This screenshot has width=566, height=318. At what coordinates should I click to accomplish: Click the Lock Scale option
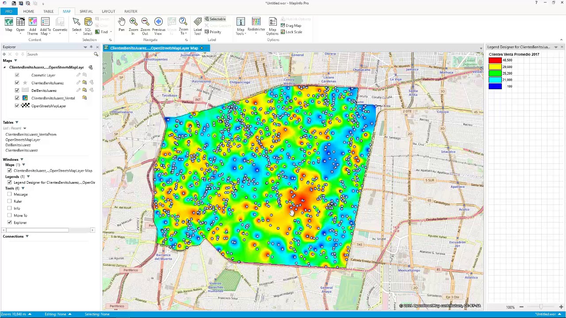point(291,32)
